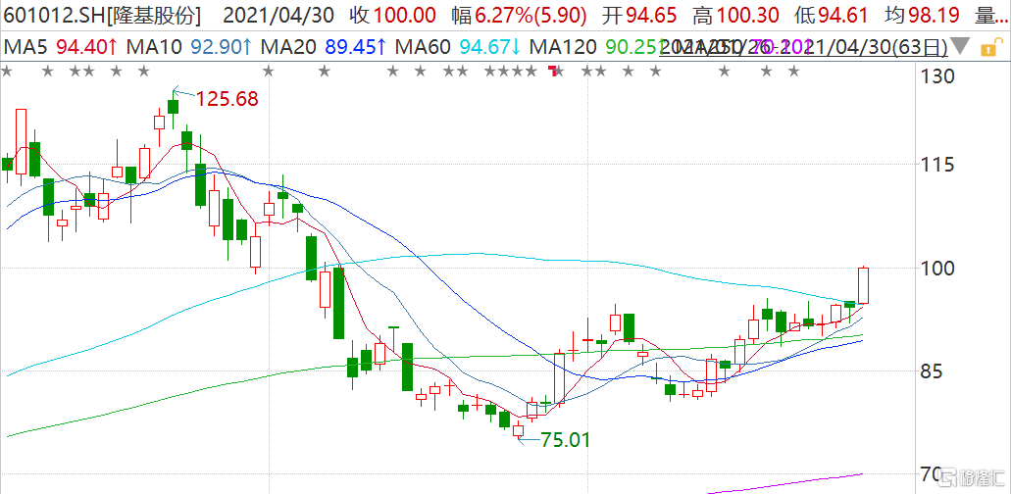Click the first star marker at far left

7,71
